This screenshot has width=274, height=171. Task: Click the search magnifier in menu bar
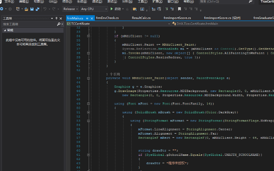pyautogui.click(x=250, y=2)
